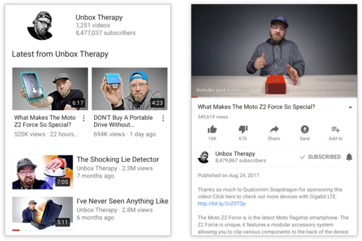Collapse the video description with the arrow
This screenshot has height=241, width=362.
(x=350, y=107)
